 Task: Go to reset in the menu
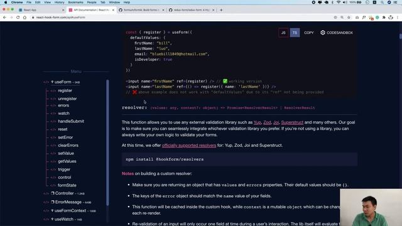[x=63, y=129]
